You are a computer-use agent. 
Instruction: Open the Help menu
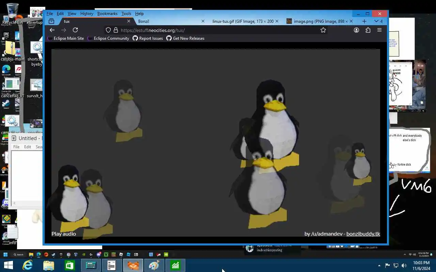[x=139, y=14]
